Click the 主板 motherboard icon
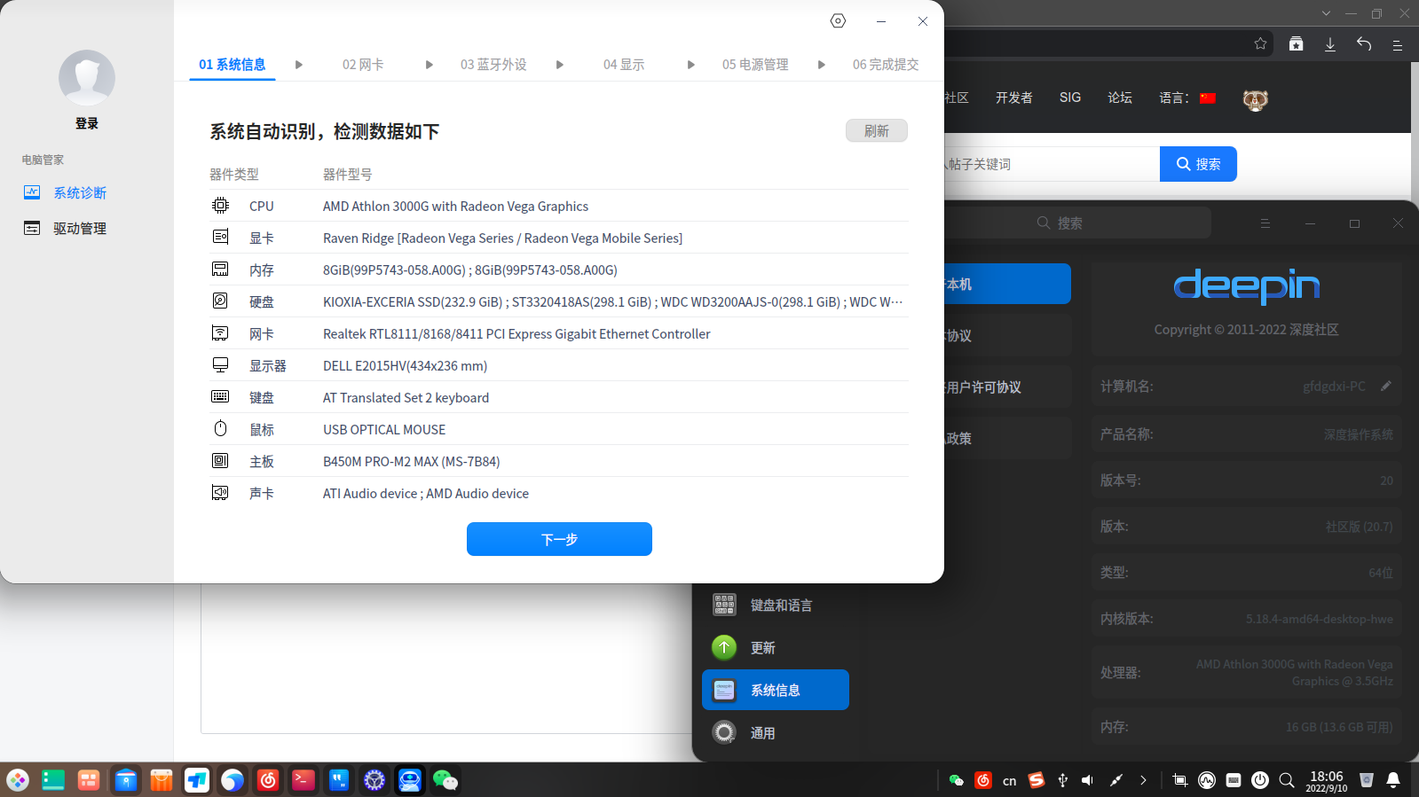1419x797 pixels. [220, 461]
